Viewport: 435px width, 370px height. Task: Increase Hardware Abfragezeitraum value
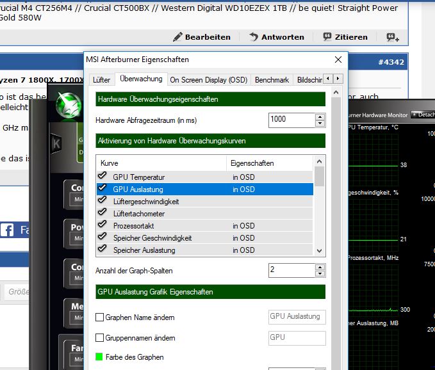click(320, 117)
